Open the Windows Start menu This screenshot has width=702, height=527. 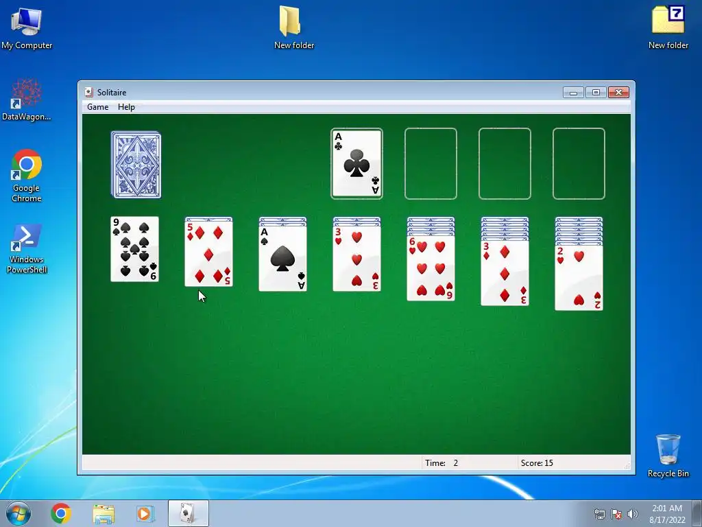[19, 513]
